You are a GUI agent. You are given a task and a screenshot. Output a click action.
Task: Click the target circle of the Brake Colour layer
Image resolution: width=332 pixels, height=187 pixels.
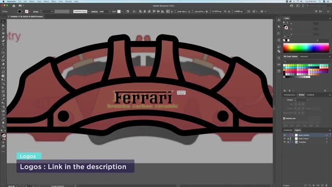click(x=327, y=139)
